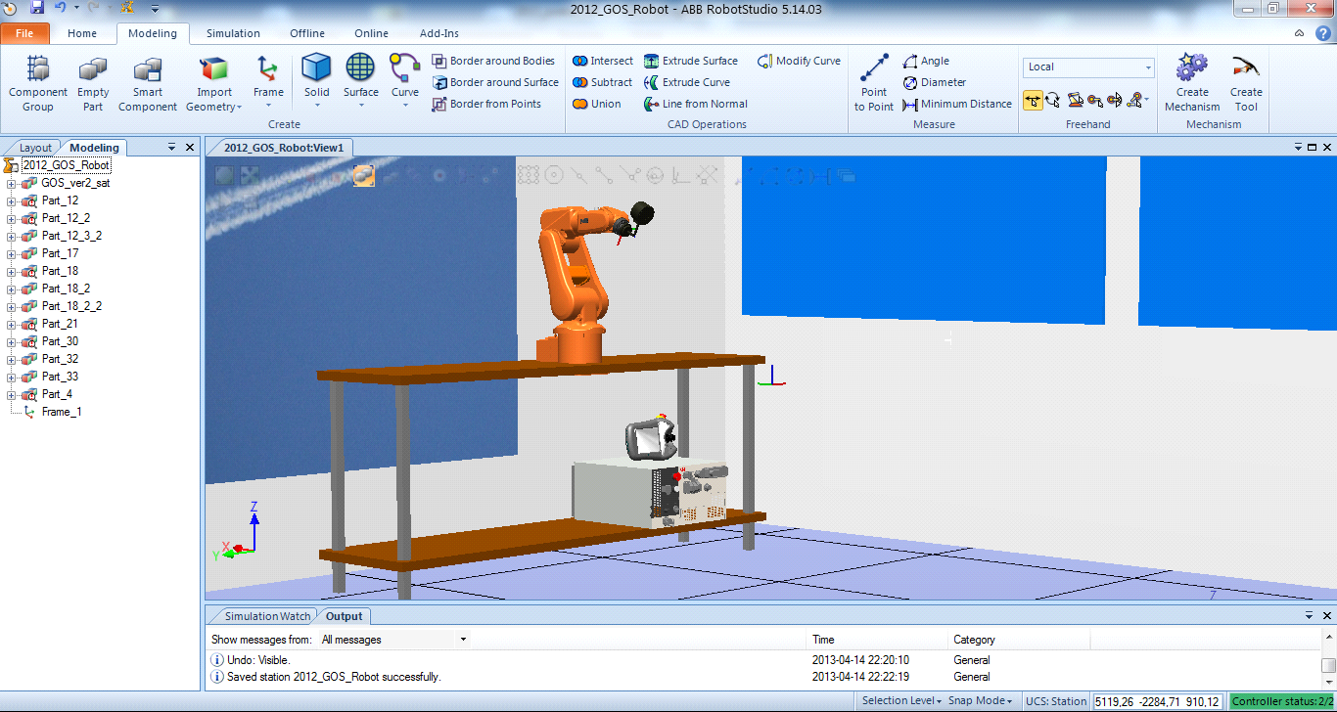Click Modify Curve
The image size is (1337, 712).
click(x=799, y=61)
